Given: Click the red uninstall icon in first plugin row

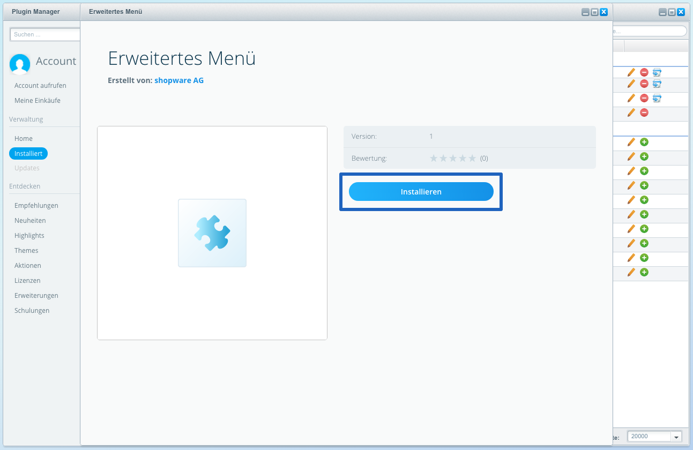Looking at the screenshot, I should click(644, 72).
